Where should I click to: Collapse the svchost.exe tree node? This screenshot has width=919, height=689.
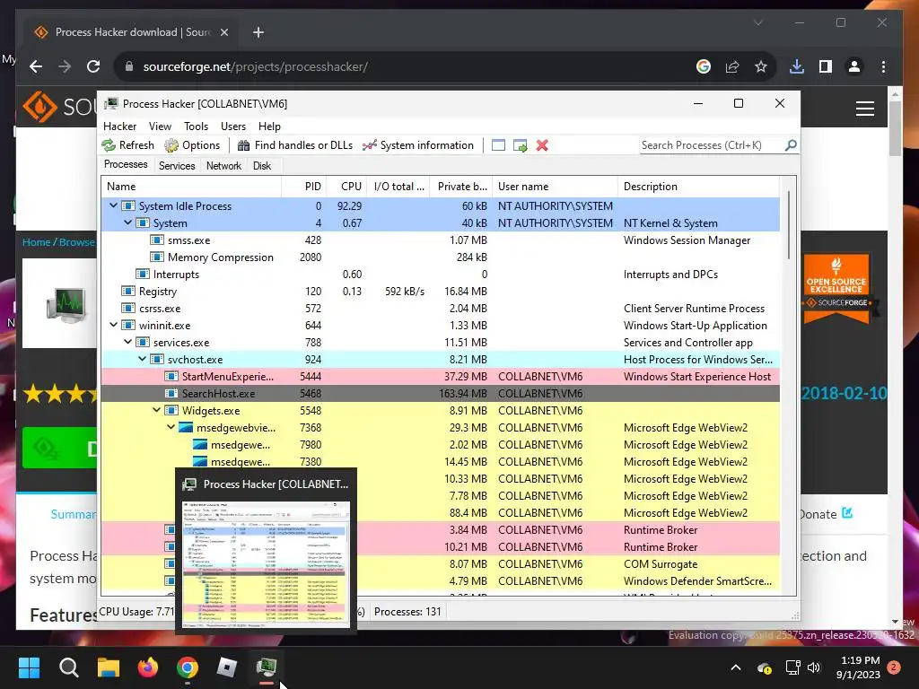tap(143, 359)
